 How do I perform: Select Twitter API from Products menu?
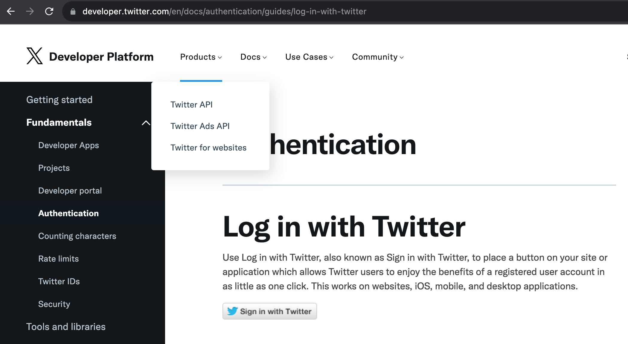pyautogui.click(x=191, y=105)
